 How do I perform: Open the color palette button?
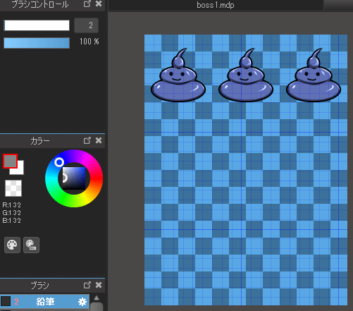pyautogui.click(x=12, y=245)
